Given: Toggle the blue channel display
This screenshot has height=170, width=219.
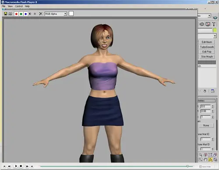Looking at the screenshot, I should [26, 14].
